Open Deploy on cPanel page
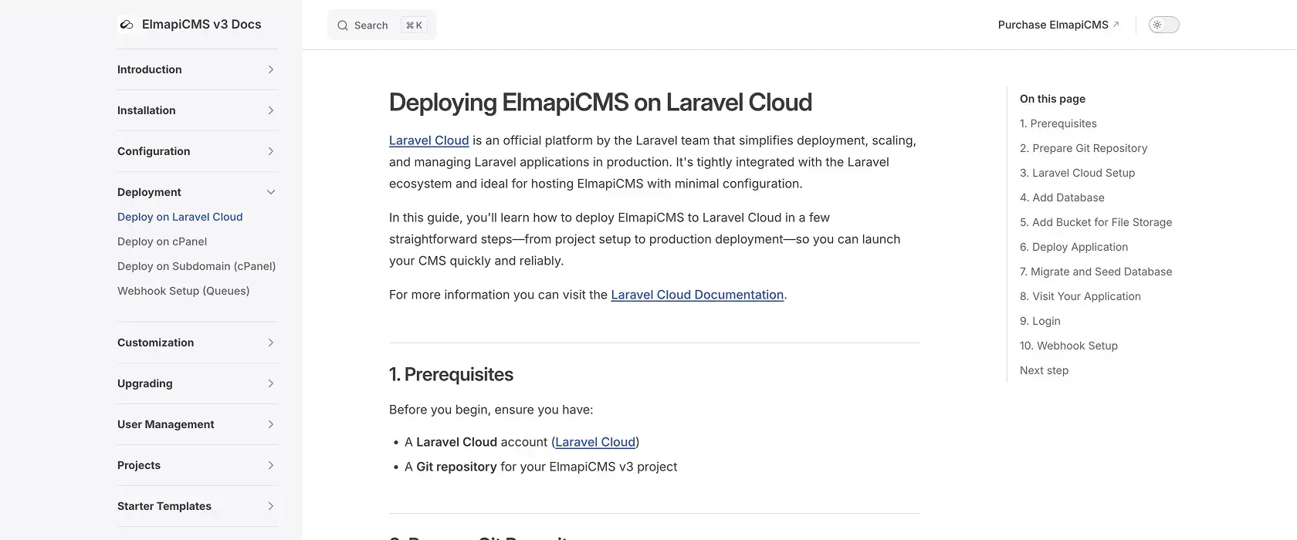 click(162, 241)
